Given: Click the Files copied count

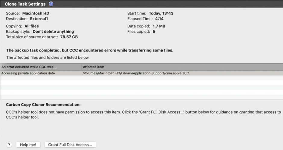Looking at the screenshot, I should [154, 31].
